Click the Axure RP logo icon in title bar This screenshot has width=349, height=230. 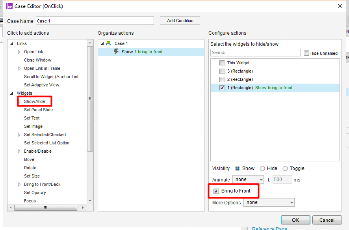pyautogui.click(x=9, y=6)
